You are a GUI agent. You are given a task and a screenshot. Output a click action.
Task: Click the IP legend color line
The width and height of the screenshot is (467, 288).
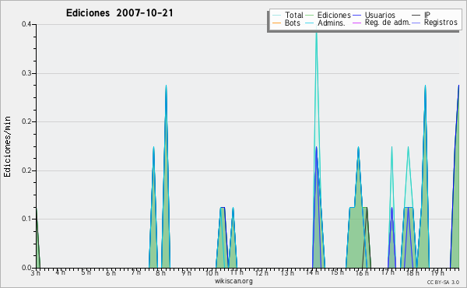point(416,16)
